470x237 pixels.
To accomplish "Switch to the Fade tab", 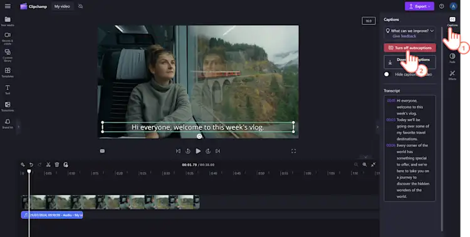I will tap(452, 58).
